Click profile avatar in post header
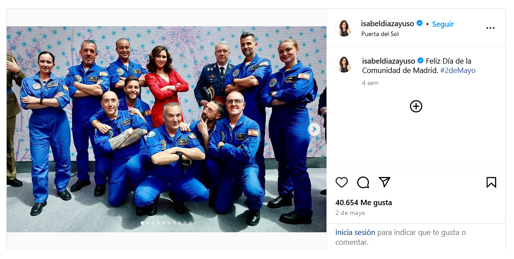 (x=344, y=28)
